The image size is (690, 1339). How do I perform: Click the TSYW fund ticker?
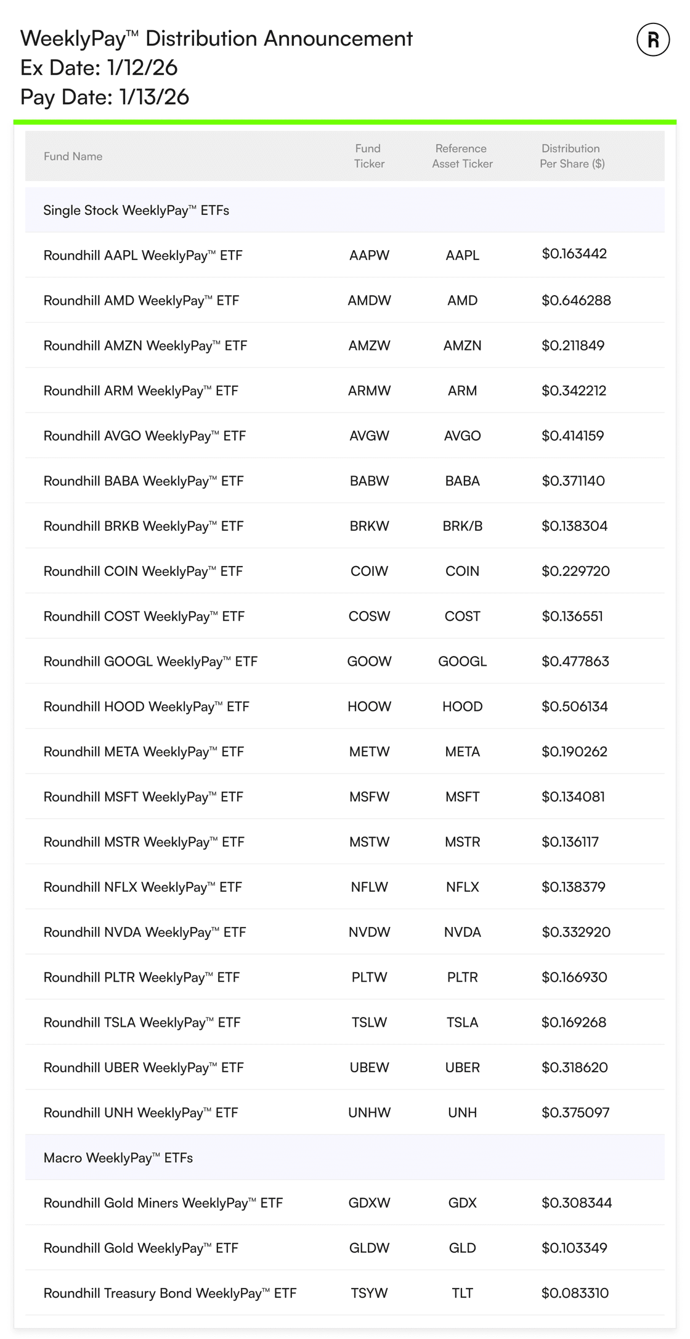click(369, 1293)
